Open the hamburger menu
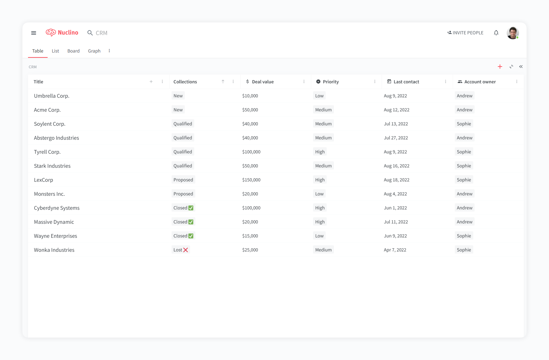This screenshot has height=360, width=549. pyautogui.click(x=34, y=33)
